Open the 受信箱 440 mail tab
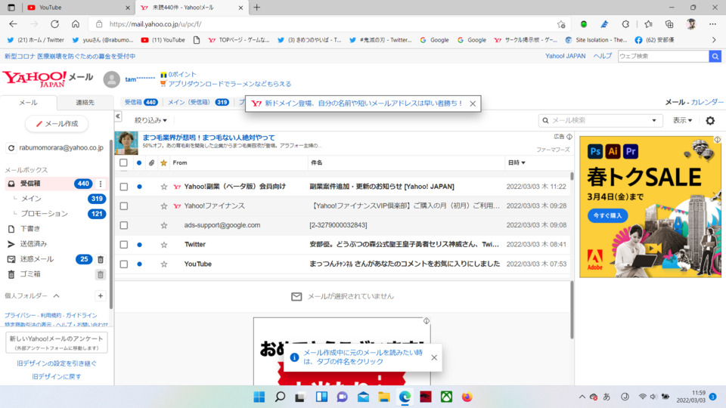The width and height of the screenshot is (726, 408). click(x=141, y=102)
